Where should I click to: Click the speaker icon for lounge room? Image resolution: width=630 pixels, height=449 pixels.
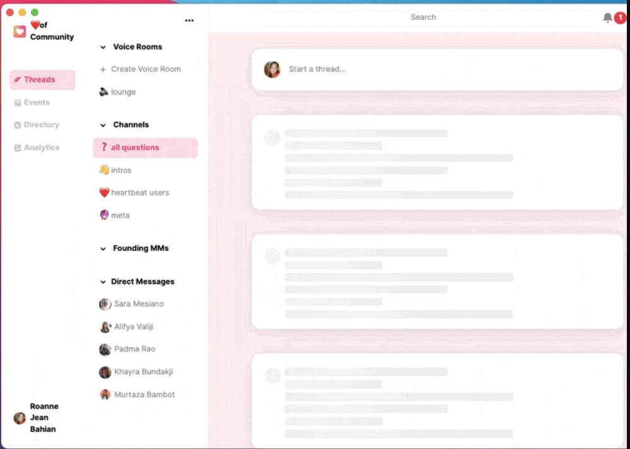point(104,92)
